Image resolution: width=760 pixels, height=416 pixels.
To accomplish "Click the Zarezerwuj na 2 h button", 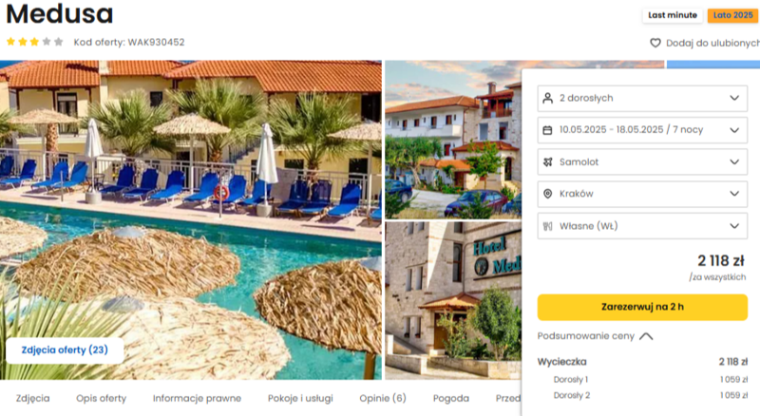I will click(642, 307).
